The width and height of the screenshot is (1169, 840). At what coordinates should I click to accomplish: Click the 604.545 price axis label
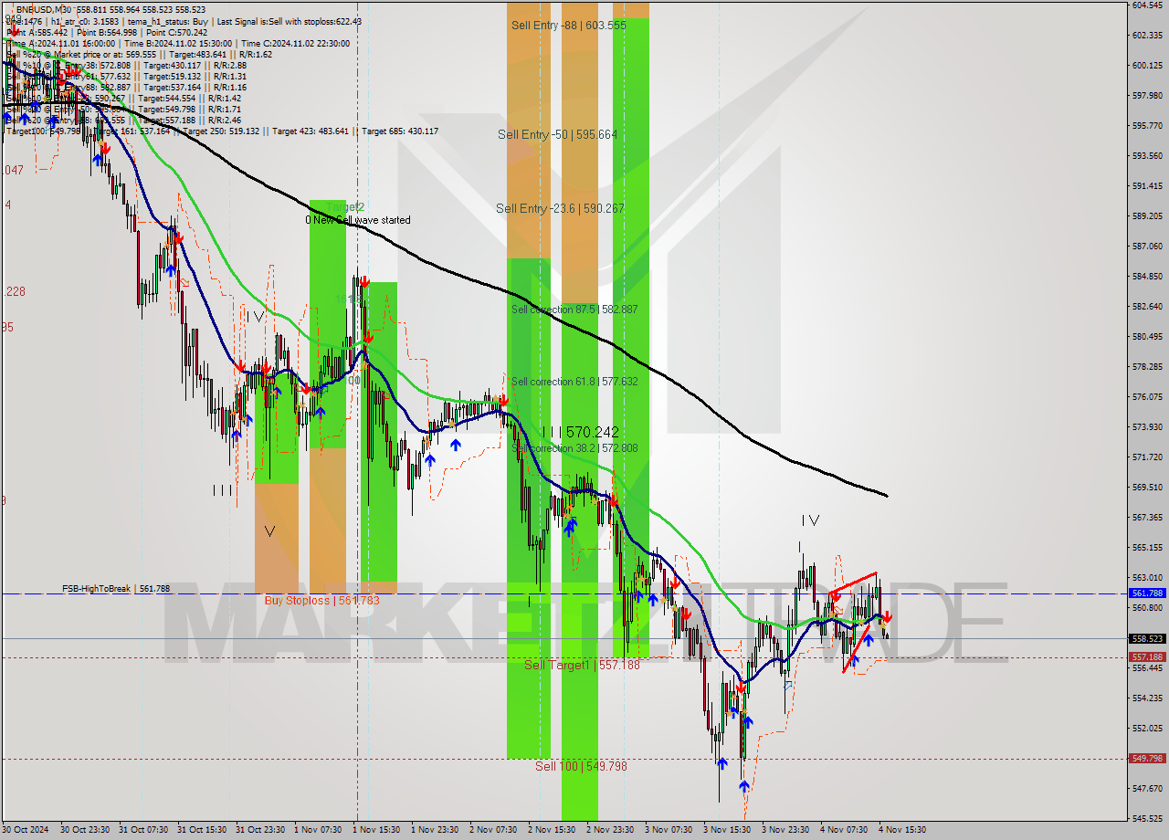(x=1147, y=5)
